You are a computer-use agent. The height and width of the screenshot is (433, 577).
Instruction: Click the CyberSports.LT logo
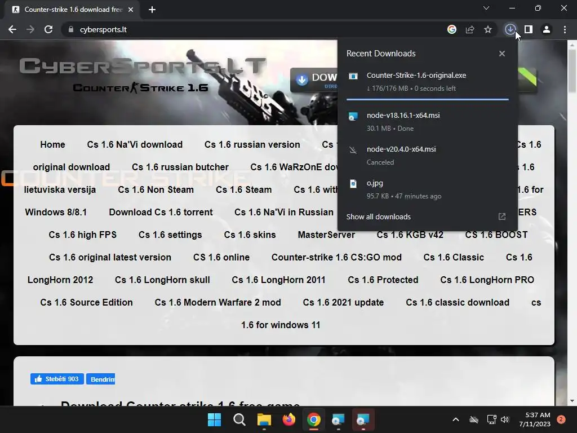pyautogui.click(x=143, y=67)
